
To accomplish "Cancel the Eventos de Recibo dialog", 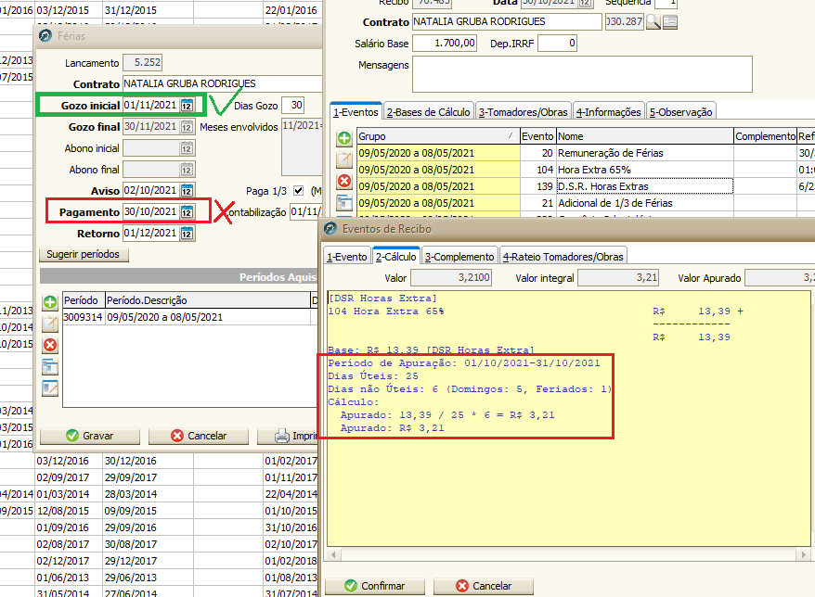I will coord(484,586).
